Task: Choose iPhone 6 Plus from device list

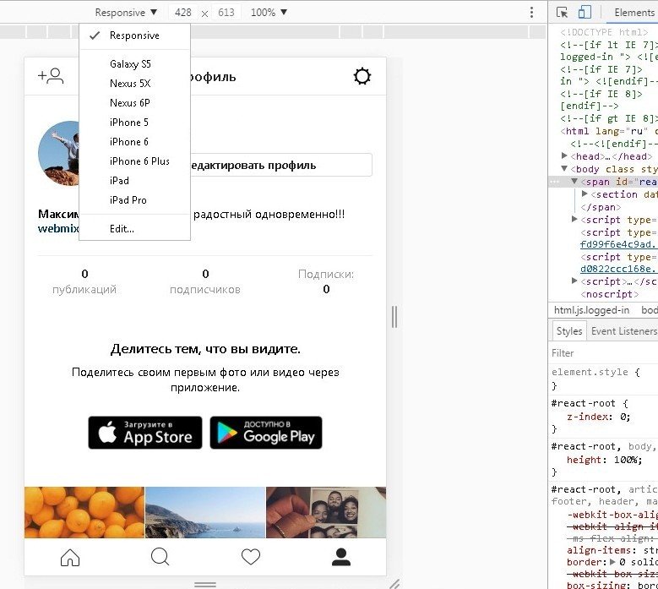Action: pos(139,161)
